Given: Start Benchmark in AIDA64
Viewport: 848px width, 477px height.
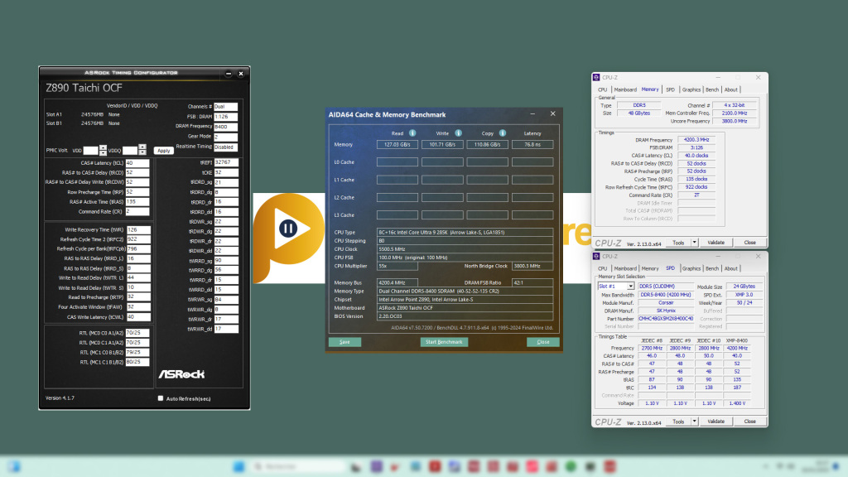Looking at the screenshot, I should (444, 342).
